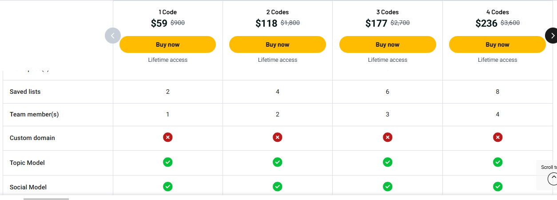Click red X for Custom domain, 4 Codes
Image resolution: width=557 pixels, height=200 pixels.
pyautogui.click(x=497, y=138)
